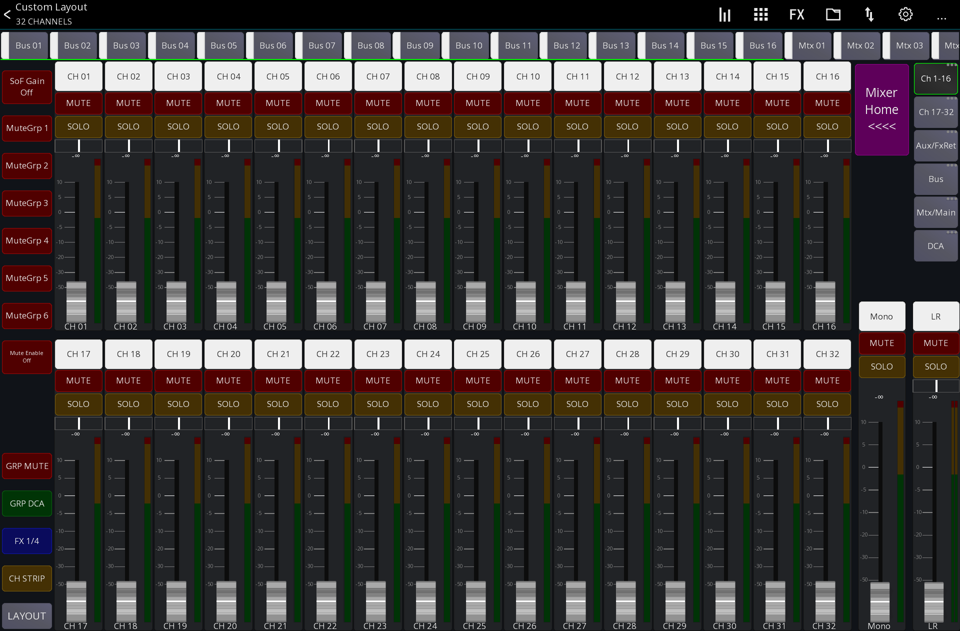Viewport: 960px width, 631px height.
Task: Mute channel CH 32
Action: 827,380
